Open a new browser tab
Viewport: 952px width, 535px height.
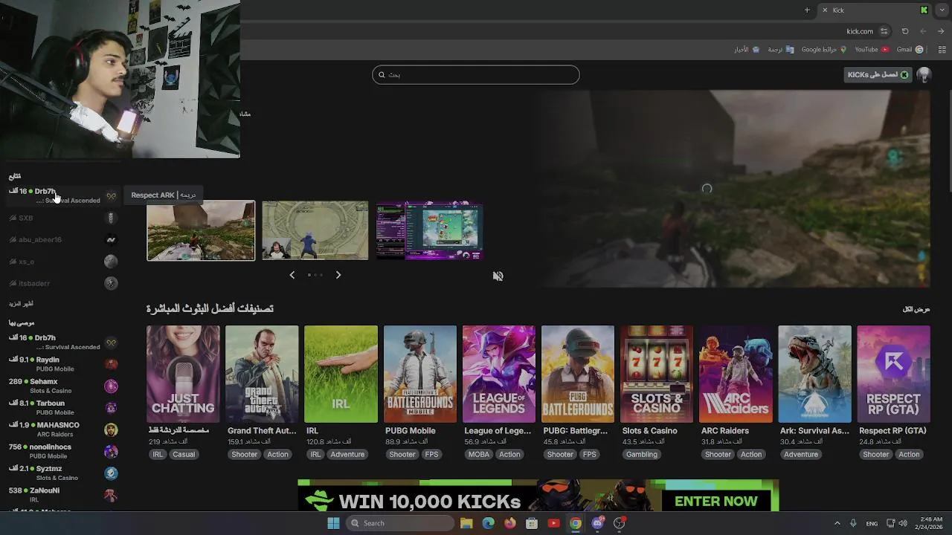point(807,10)
